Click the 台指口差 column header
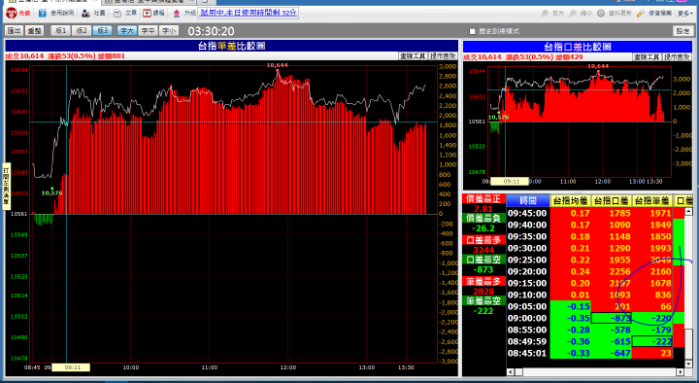Screen dimensions: 699x383 612,201
